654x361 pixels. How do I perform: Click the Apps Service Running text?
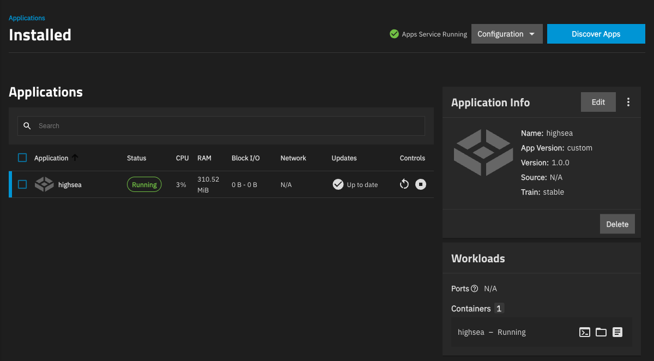coord(434,34)
